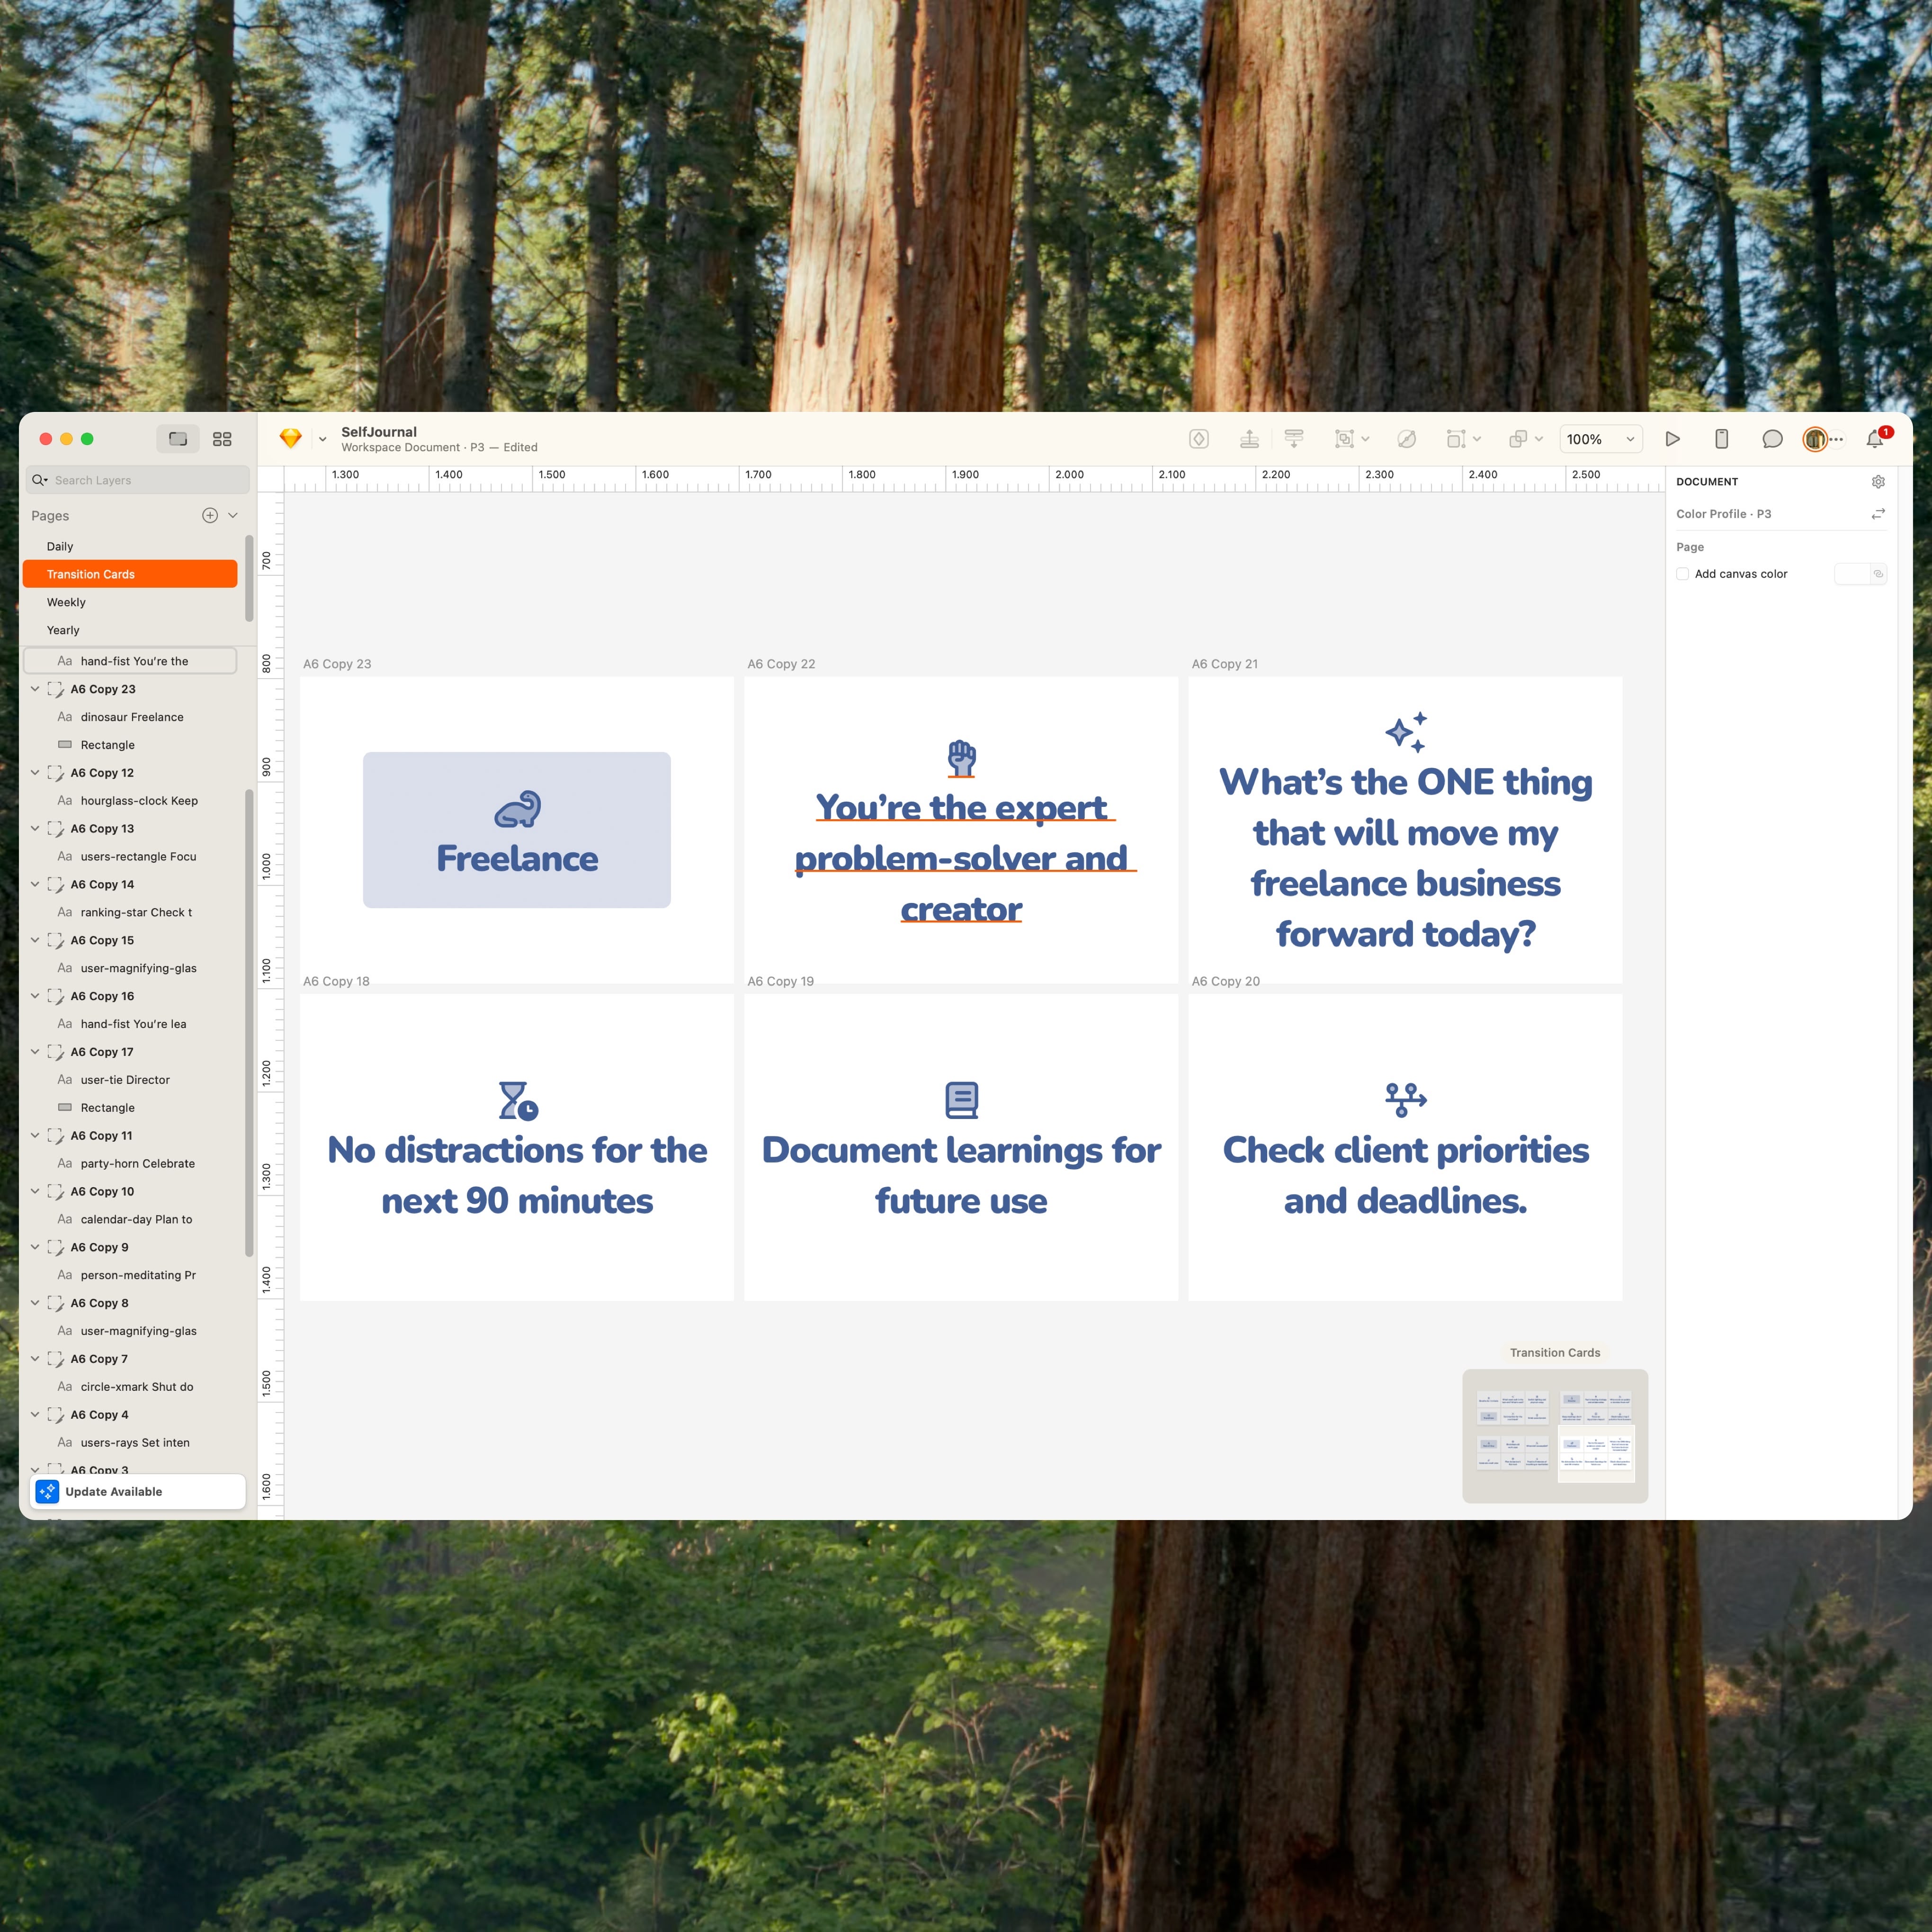Click the Forward arrange toolbar icon
The height and width of the screenshot is (1932, 1932).
click(x=1249, y=439)
